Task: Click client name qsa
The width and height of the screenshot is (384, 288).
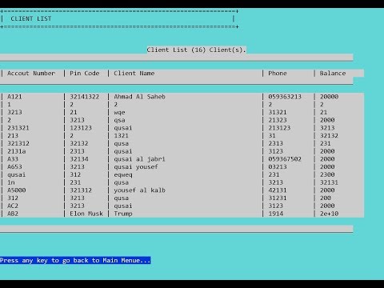Action: click(119, 120)
